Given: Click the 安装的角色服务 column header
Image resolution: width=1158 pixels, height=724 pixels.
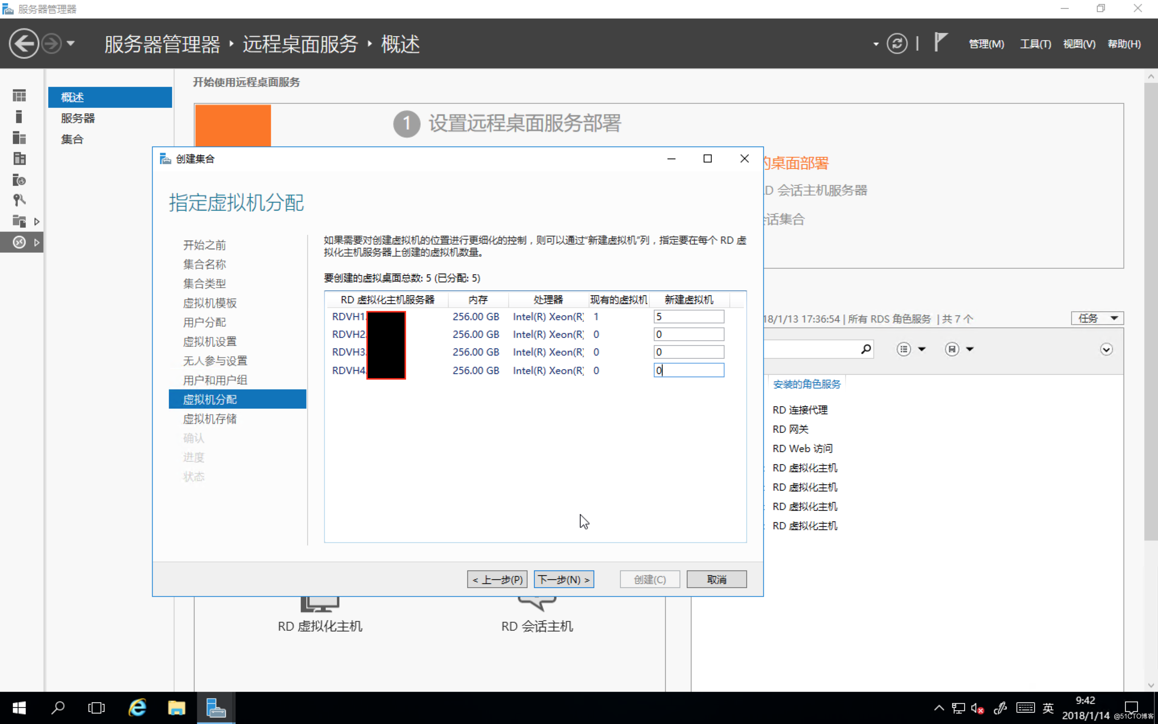Looking at the screenshot, I should 806,384.
